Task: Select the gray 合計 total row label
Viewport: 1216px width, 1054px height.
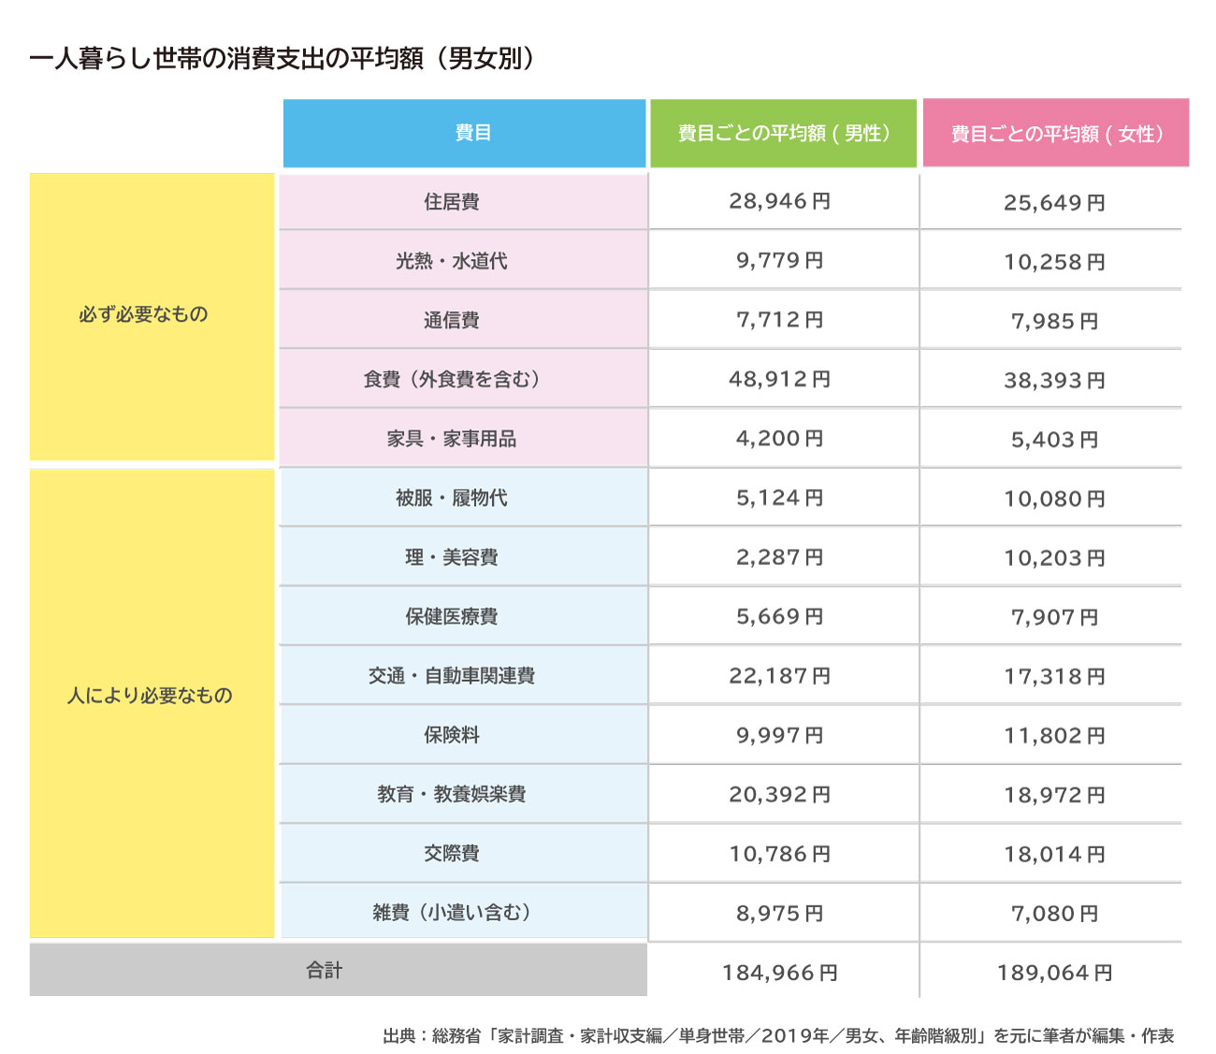Action: pyautogui.click(x=325, y=971)
